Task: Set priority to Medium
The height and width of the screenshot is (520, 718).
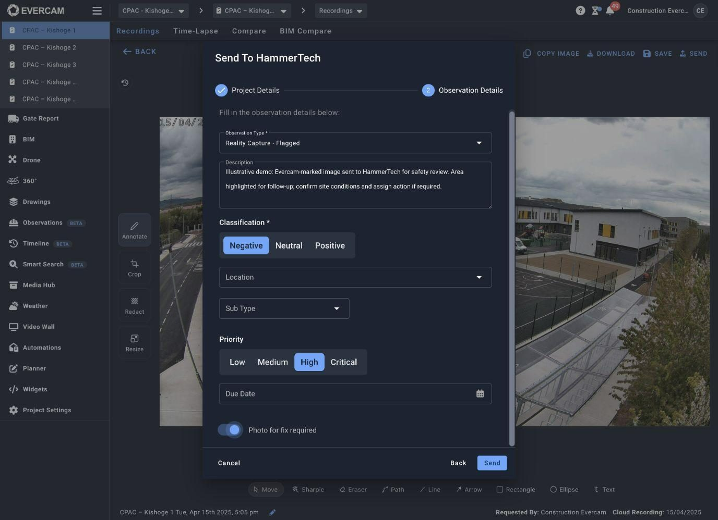Action: click(272, 362)
